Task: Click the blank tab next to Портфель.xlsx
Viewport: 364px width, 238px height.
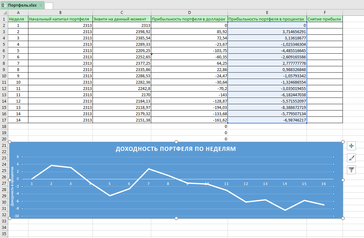Action: tap(49, 6)
